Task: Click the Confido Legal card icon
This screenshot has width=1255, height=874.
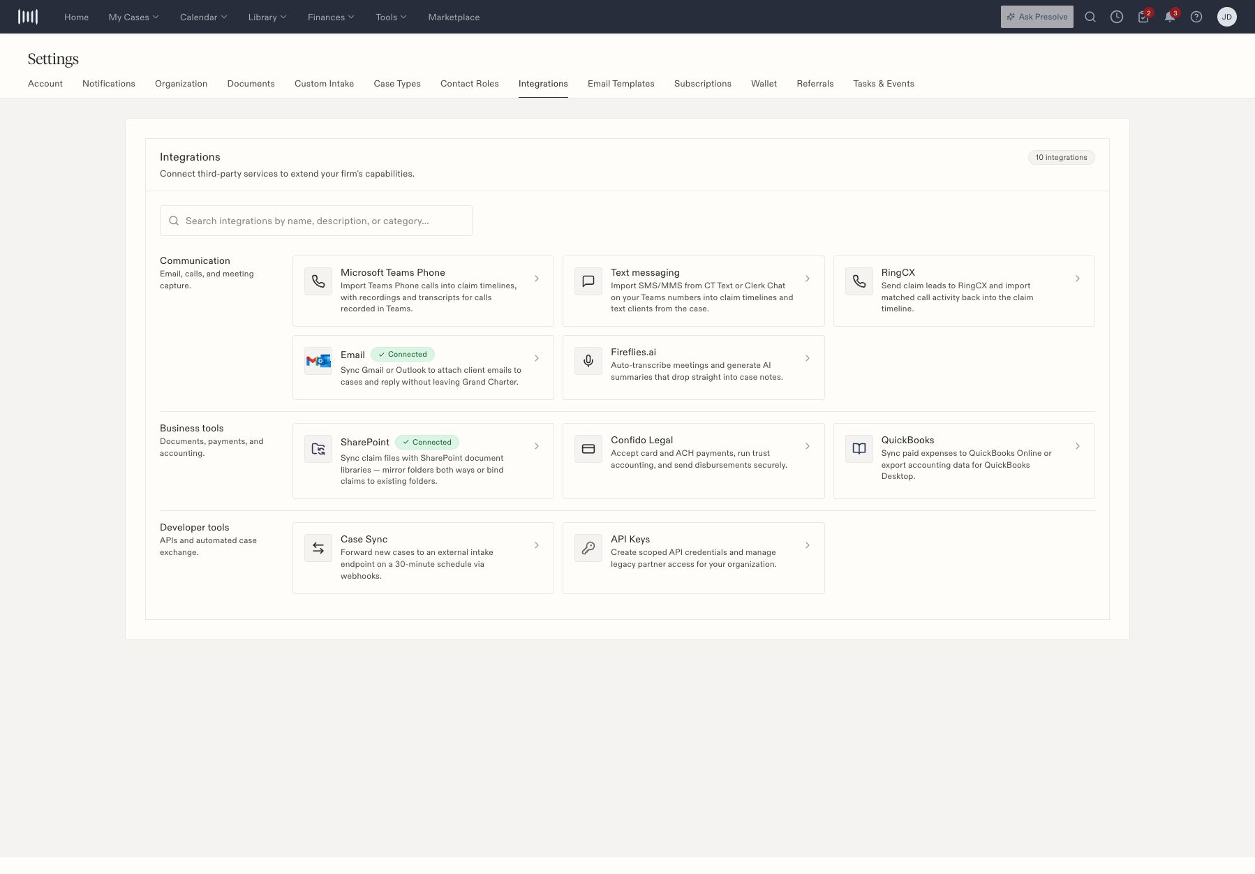Action: coord(588,449)
